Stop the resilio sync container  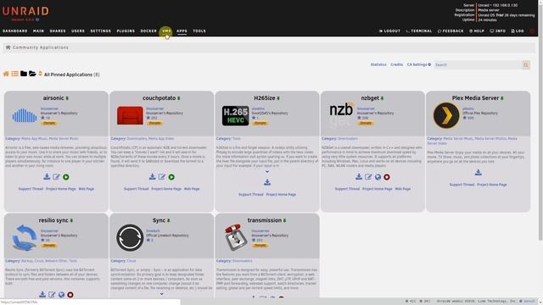(70, 294)
